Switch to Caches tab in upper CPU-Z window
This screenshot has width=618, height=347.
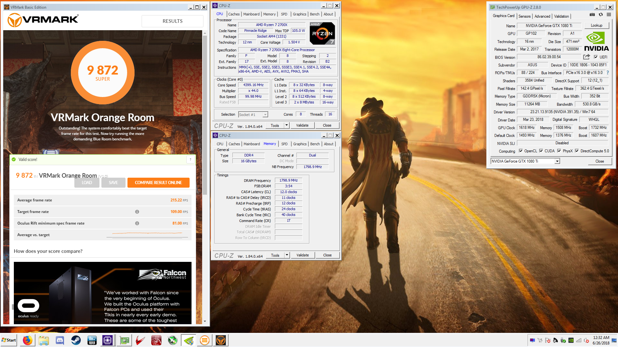point(234,14)
